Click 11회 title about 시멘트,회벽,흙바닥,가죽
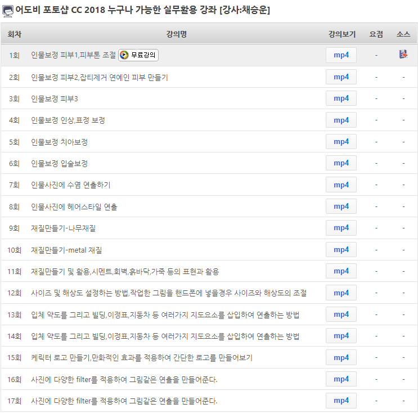This screenshot has height=413, width=418. pyautogui.click(x=125, y=272)
